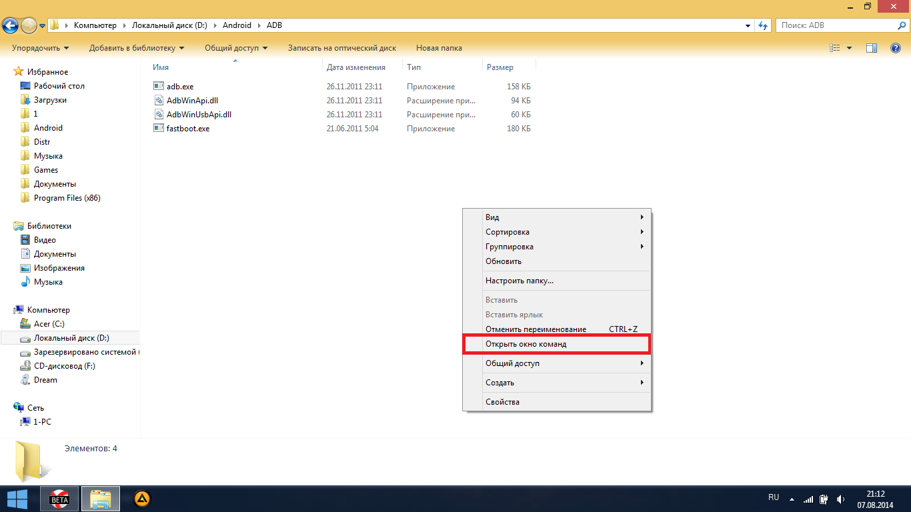Select 'Сеть' in the navigation pane
The image size is (911, 512).
click(36, 407)
